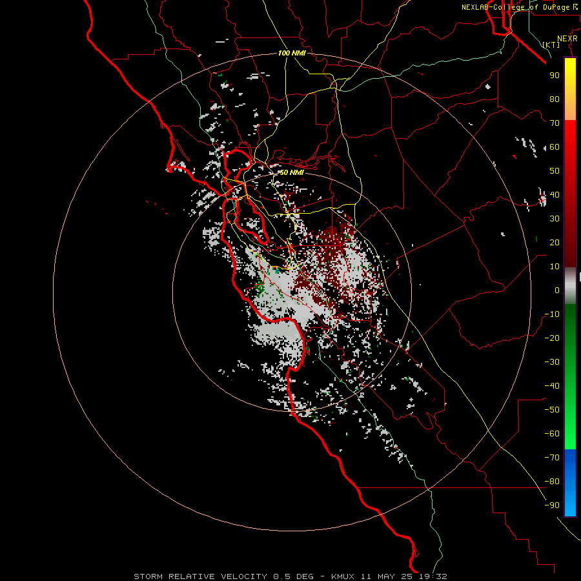Click the -90 scale value
The image size is (581, 581).
tap(552, 505)
